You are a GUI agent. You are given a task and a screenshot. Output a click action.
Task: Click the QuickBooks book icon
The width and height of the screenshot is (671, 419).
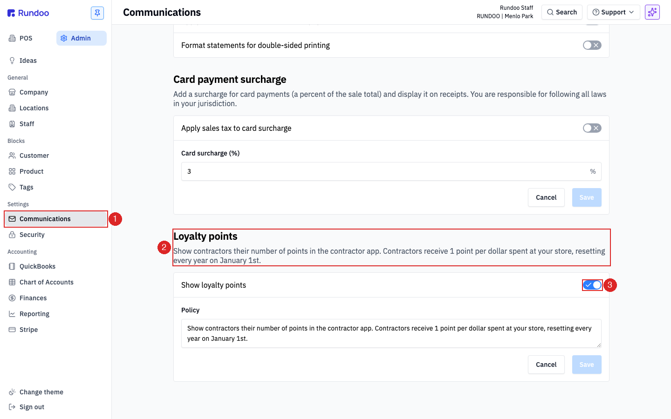(12, 266)
